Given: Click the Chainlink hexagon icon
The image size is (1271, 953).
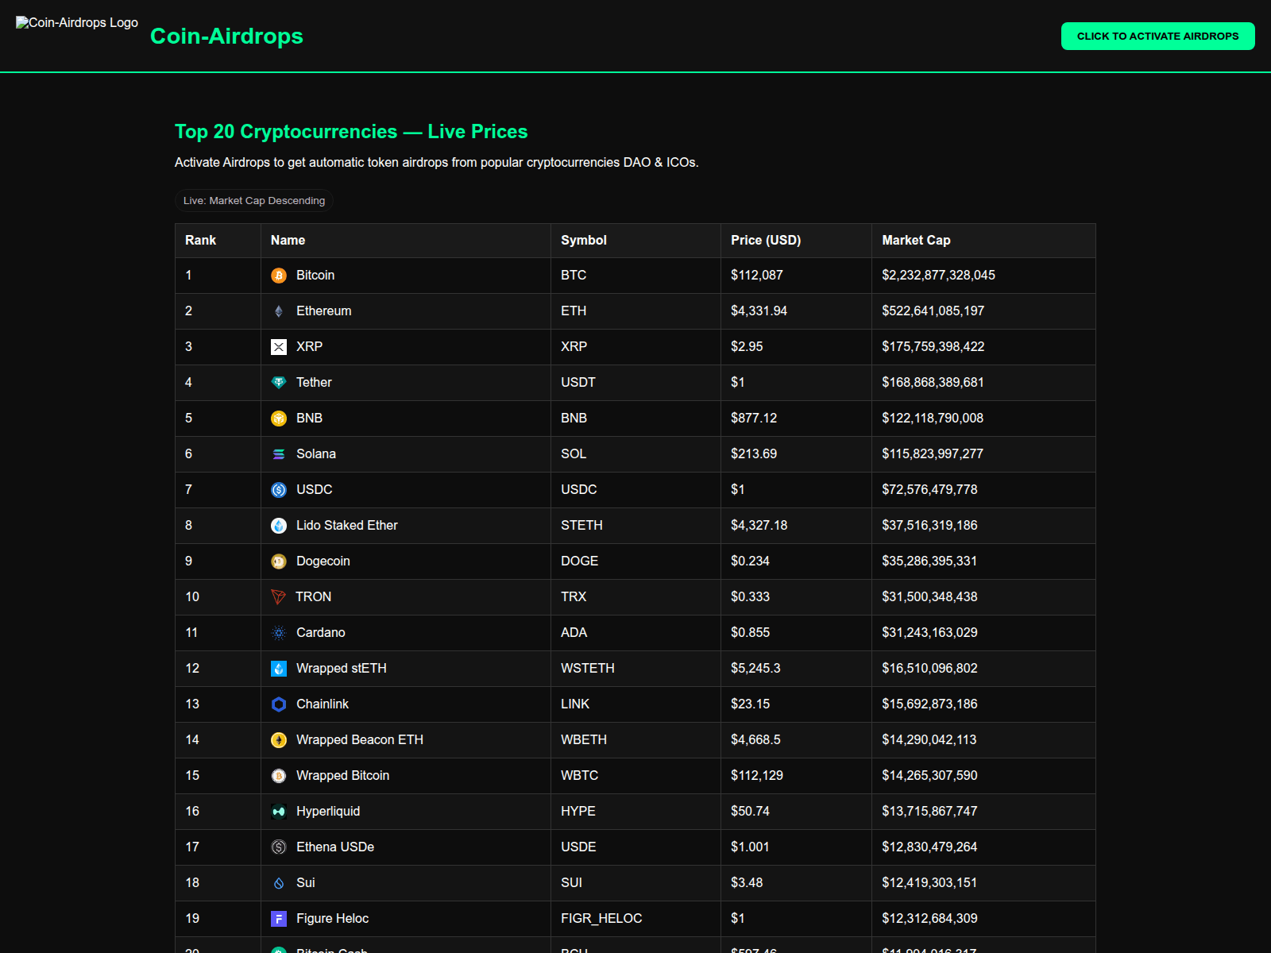Looking at the screenshot, I should click(x=279, y=704).
